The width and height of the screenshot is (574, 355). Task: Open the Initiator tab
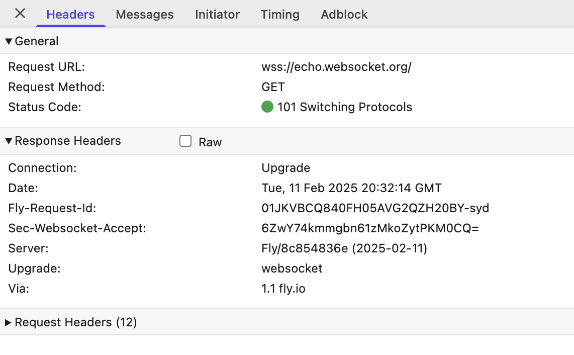coord(217,14)
